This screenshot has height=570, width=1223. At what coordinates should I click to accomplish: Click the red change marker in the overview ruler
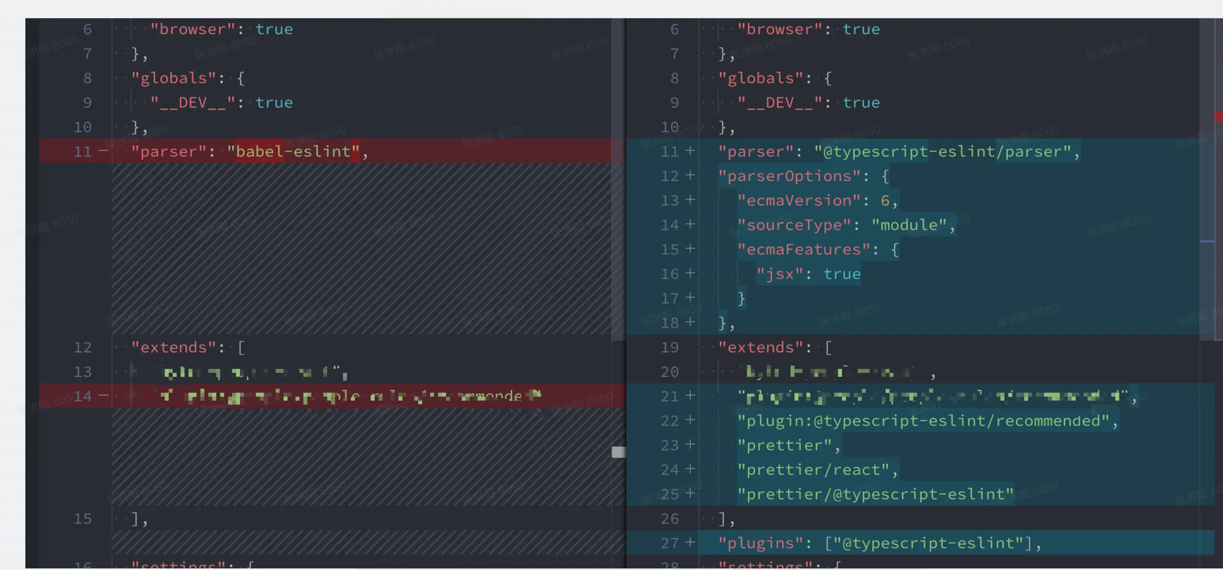point(1218,117)
